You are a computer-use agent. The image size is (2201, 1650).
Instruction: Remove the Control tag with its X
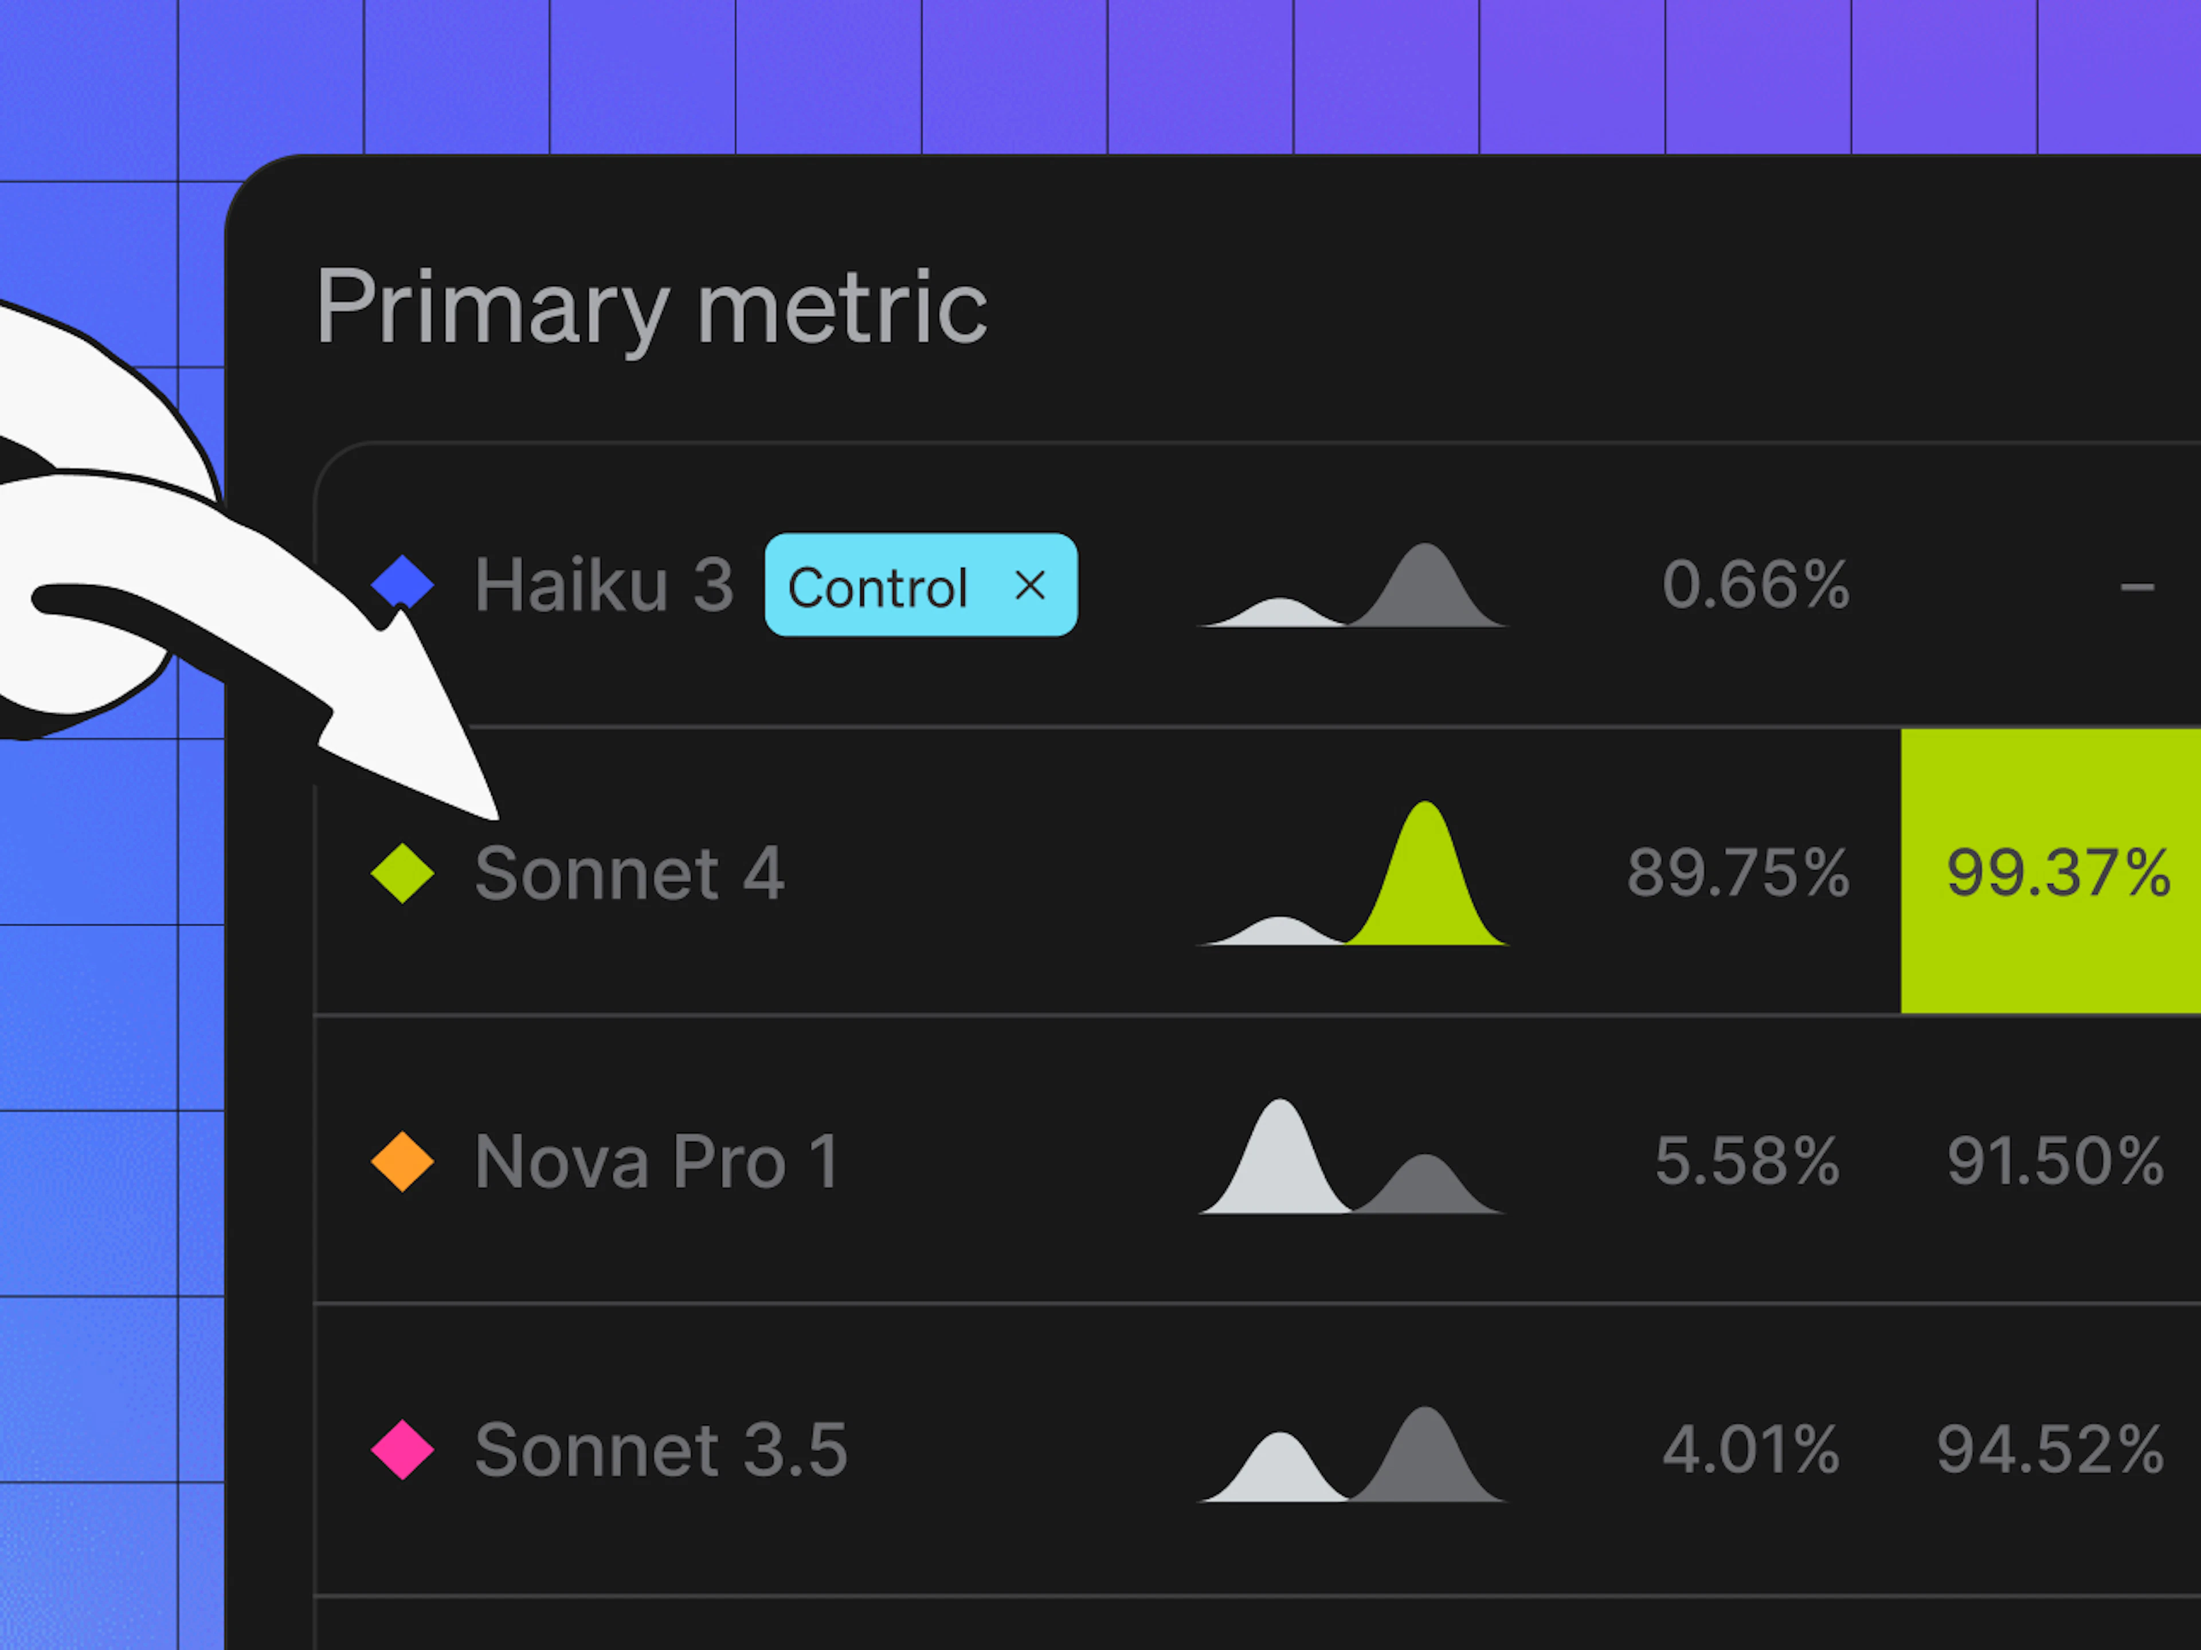click(1030, 585)
